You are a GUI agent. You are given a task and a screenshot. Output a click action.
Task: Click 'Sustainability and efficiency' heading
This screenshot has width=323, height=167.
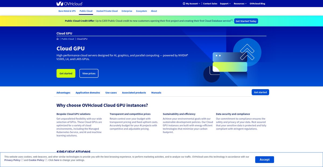click(179, 114)
